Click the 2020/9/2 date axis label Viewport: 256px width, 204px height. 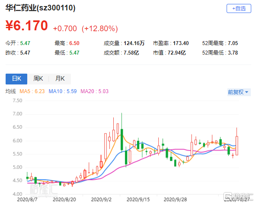pyautogui.click(x=101, y=199)
